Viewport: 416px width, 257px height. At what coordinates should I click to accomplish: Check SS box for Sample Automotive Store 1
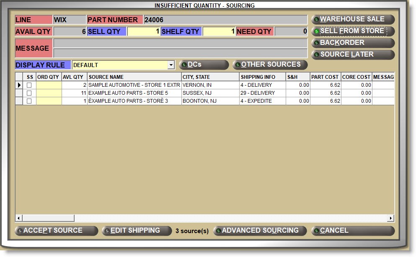click(x=29, y=85)
